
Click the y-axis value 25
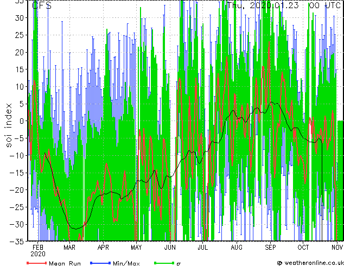click(19, 35)
